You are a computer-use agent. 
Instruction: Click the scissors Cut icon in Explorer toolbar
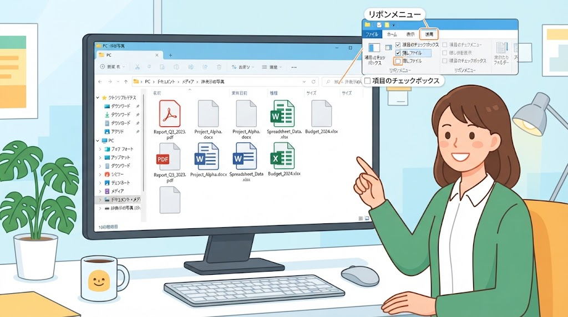point(138,67)
